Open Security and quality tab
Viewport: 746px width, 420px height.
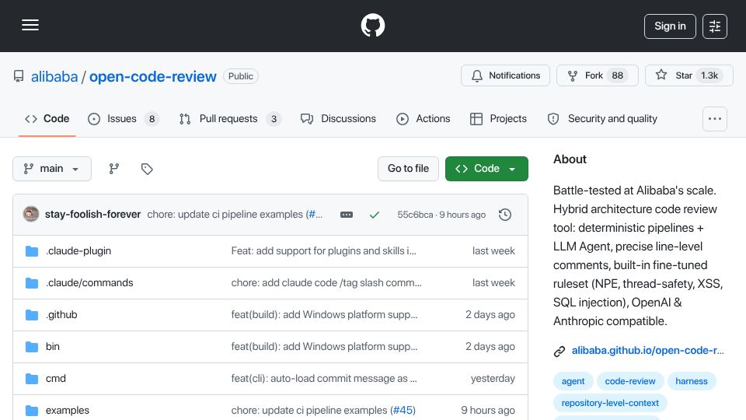(x=602, y=118)
